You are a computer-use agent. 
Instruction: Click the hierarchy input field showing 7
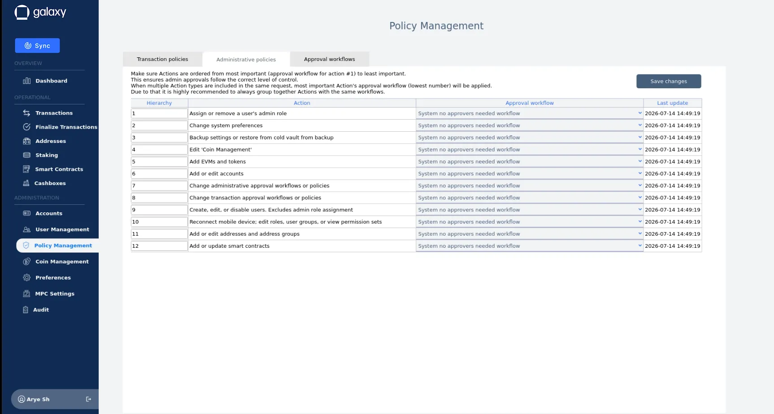(x=159, y=185)
